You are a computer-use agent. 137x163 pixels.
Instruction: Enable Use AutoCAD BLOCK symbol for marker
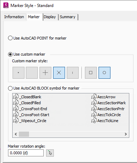coord(10,88)
